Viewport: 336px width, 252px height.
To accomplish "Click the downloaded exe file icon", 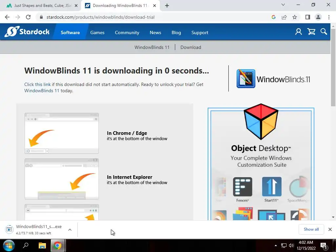I will (x=9, y=229).
